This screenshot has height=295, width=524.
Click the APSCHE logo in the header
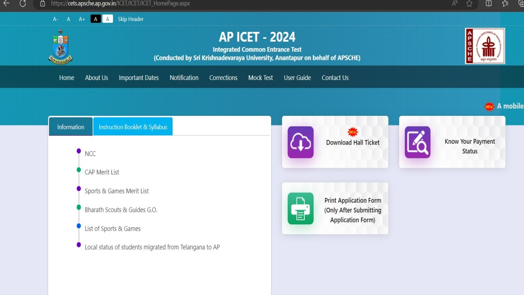tap(485, 45)
